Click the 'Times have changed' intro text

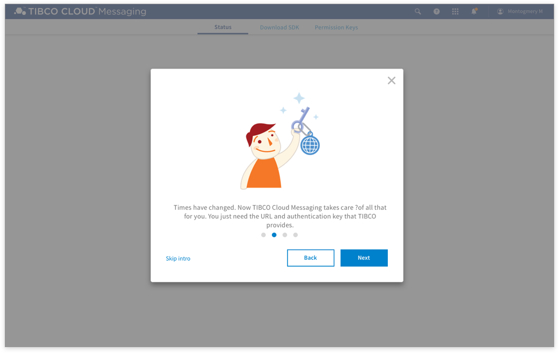point(280,216)
